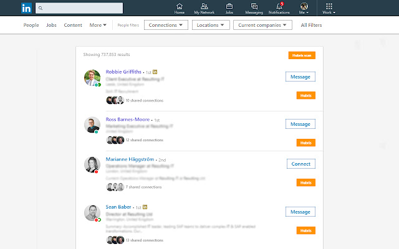Screen dimensions: 399x249
Task: Expand the Connections filter dropdown
Action: [x=166, y=25]
